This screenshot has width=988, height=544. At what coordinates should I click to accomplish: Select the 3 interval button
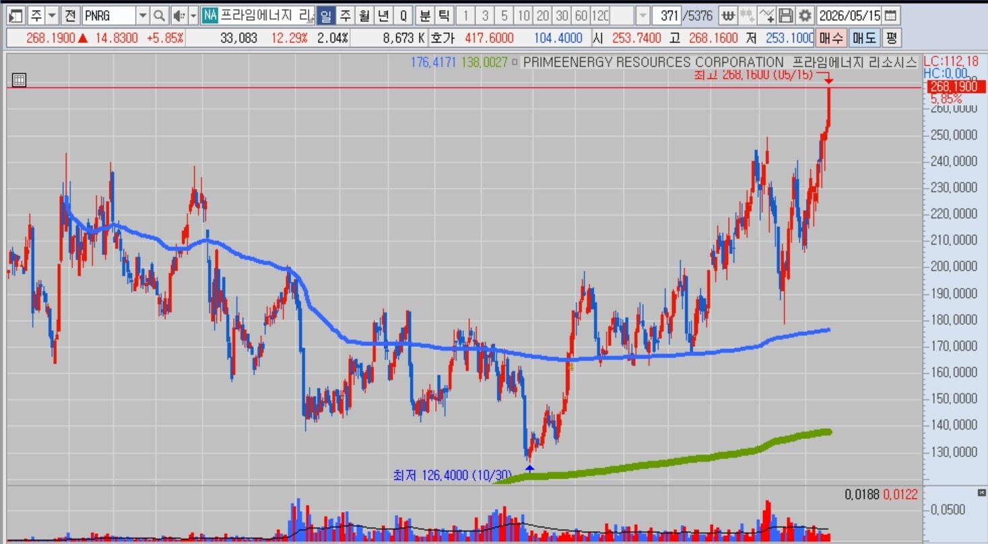tap(485, 15)
